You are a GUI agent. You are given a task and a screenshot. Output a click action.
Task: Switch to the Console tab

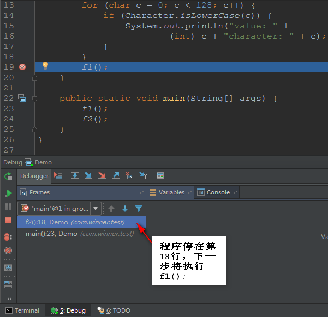[217, 192]
